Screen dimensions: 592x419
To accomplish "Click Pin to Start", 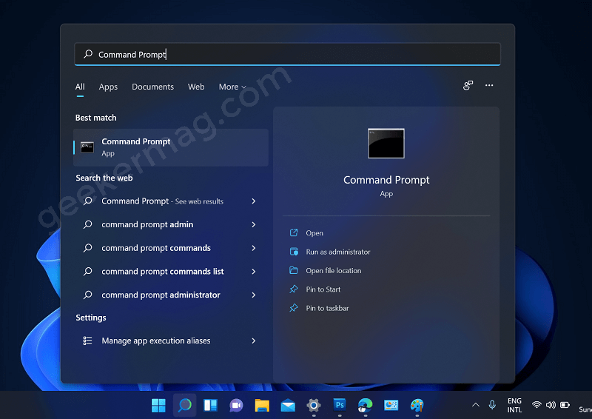I will [x=323, y=289].
